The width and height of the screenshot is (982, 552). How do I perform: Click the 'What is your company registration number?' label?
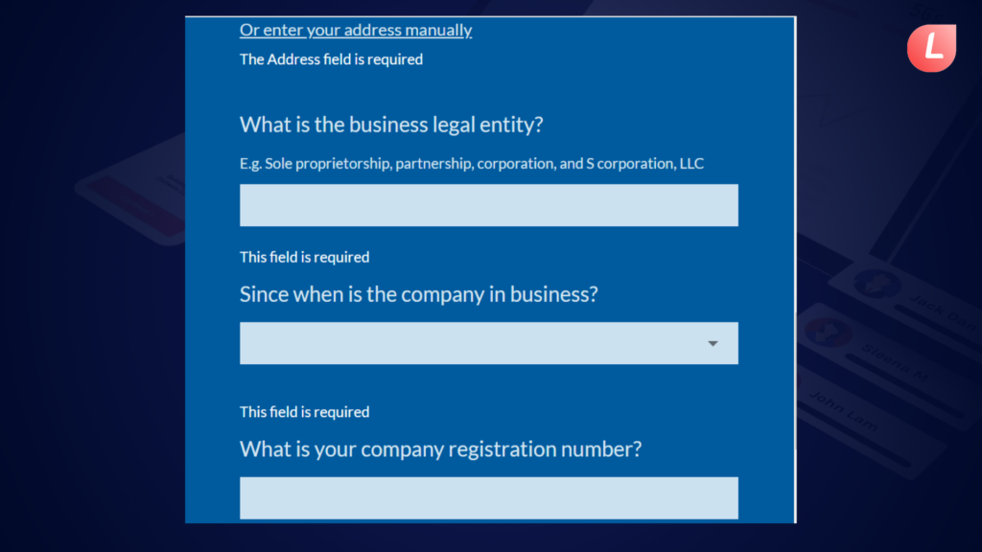(441, 448)
